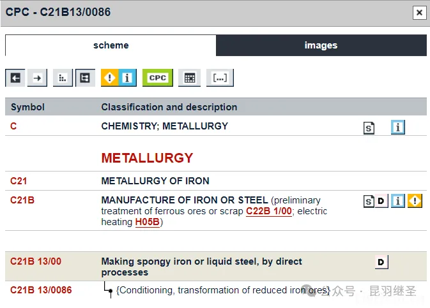Click the info icon in row C
This screenshot has height=308, width=430.
click(398, 128)
